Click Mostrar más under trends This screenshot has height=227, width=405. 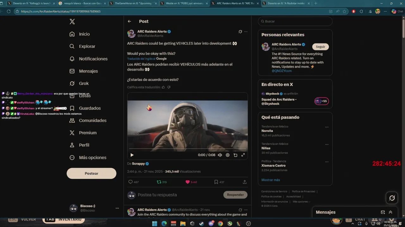click(x=271, y=180)
